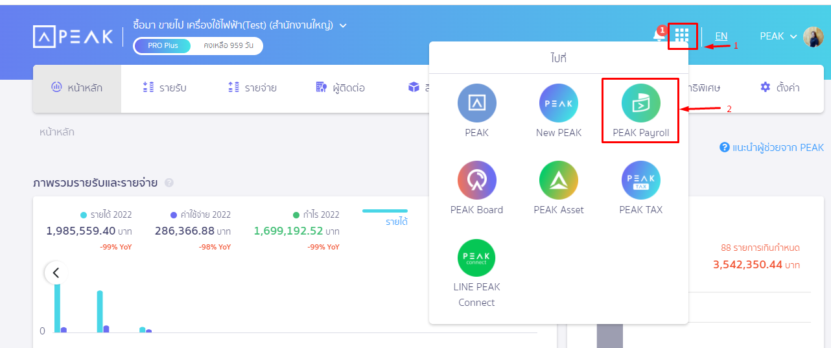Open the ตั้งค่า settings menu

780,87
